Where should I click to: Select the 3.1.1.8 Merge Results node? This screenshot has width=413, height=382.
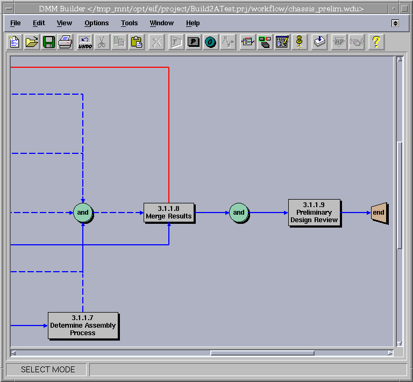pyautogui.click(x=168, y=213)
